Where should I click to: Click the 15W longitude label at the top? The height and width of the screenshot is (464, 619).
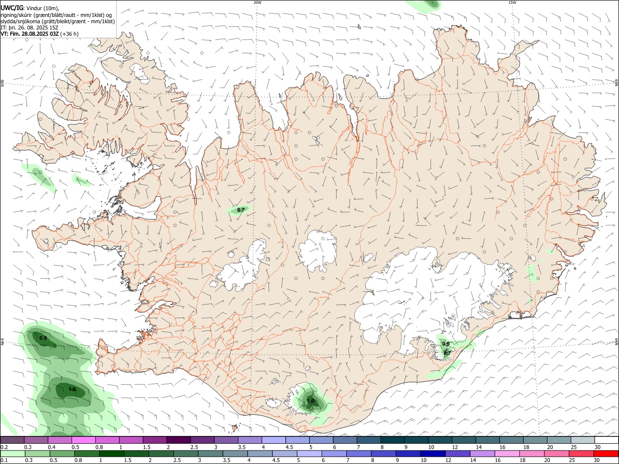[512, 2]
